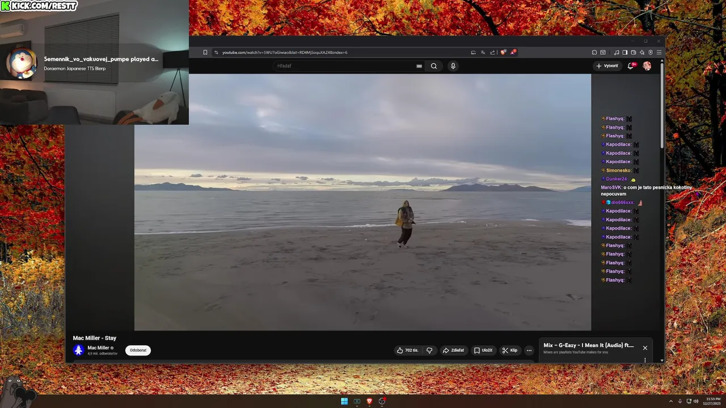This screenshot has width=726, height=408.
Task: Click the dislike thumbs-down button
Action: point(429,350)
